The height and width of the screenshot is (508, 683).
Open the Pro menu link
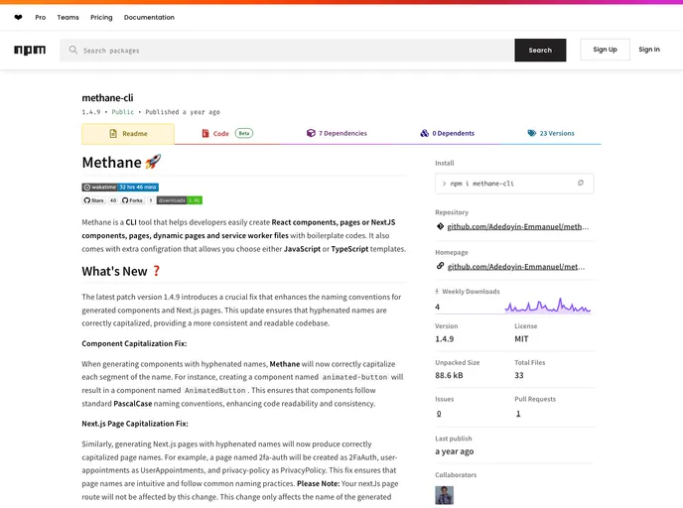[41, 18]
